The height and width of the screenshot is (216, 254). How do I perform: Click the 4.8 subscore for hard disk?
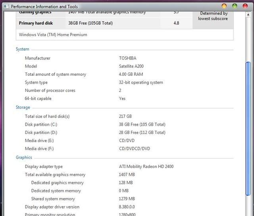pos(176,23)
